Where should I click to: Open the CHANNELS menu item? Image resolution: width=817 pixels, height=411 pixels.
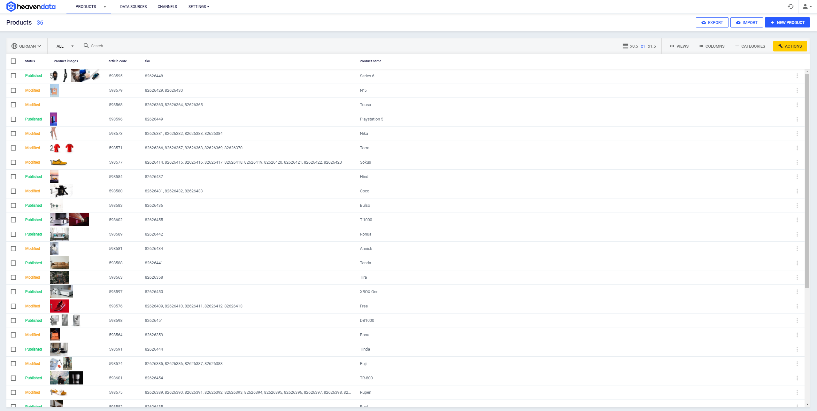coord(167,7)
